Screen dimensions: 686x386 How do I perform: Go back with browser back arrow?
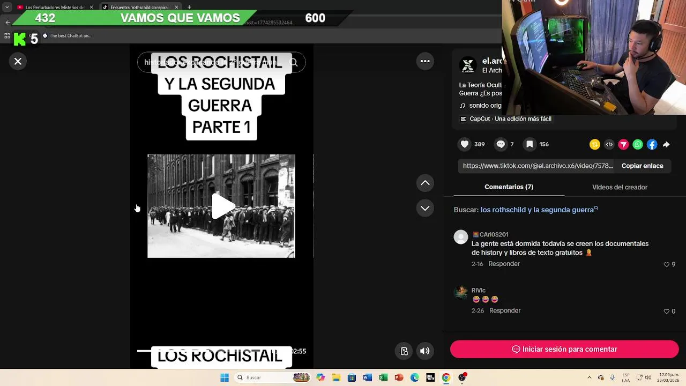(8, 22)
